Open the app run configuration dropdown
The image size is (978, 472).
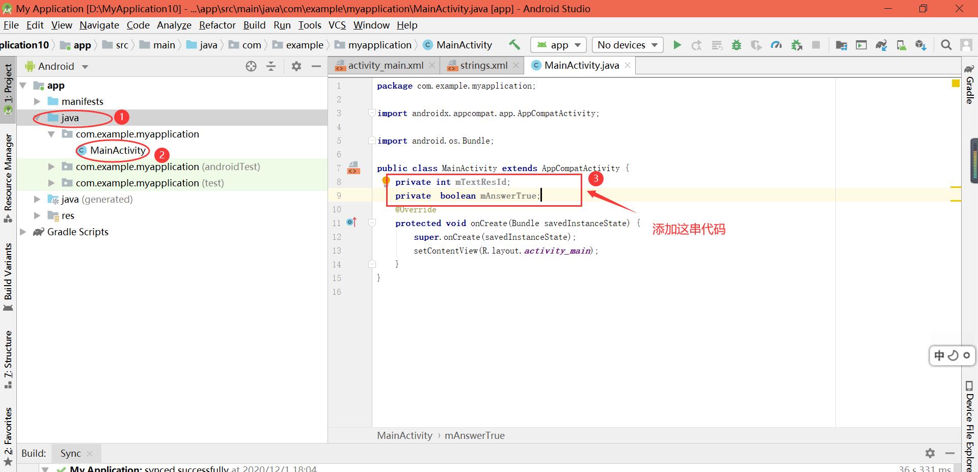[558, 45]
